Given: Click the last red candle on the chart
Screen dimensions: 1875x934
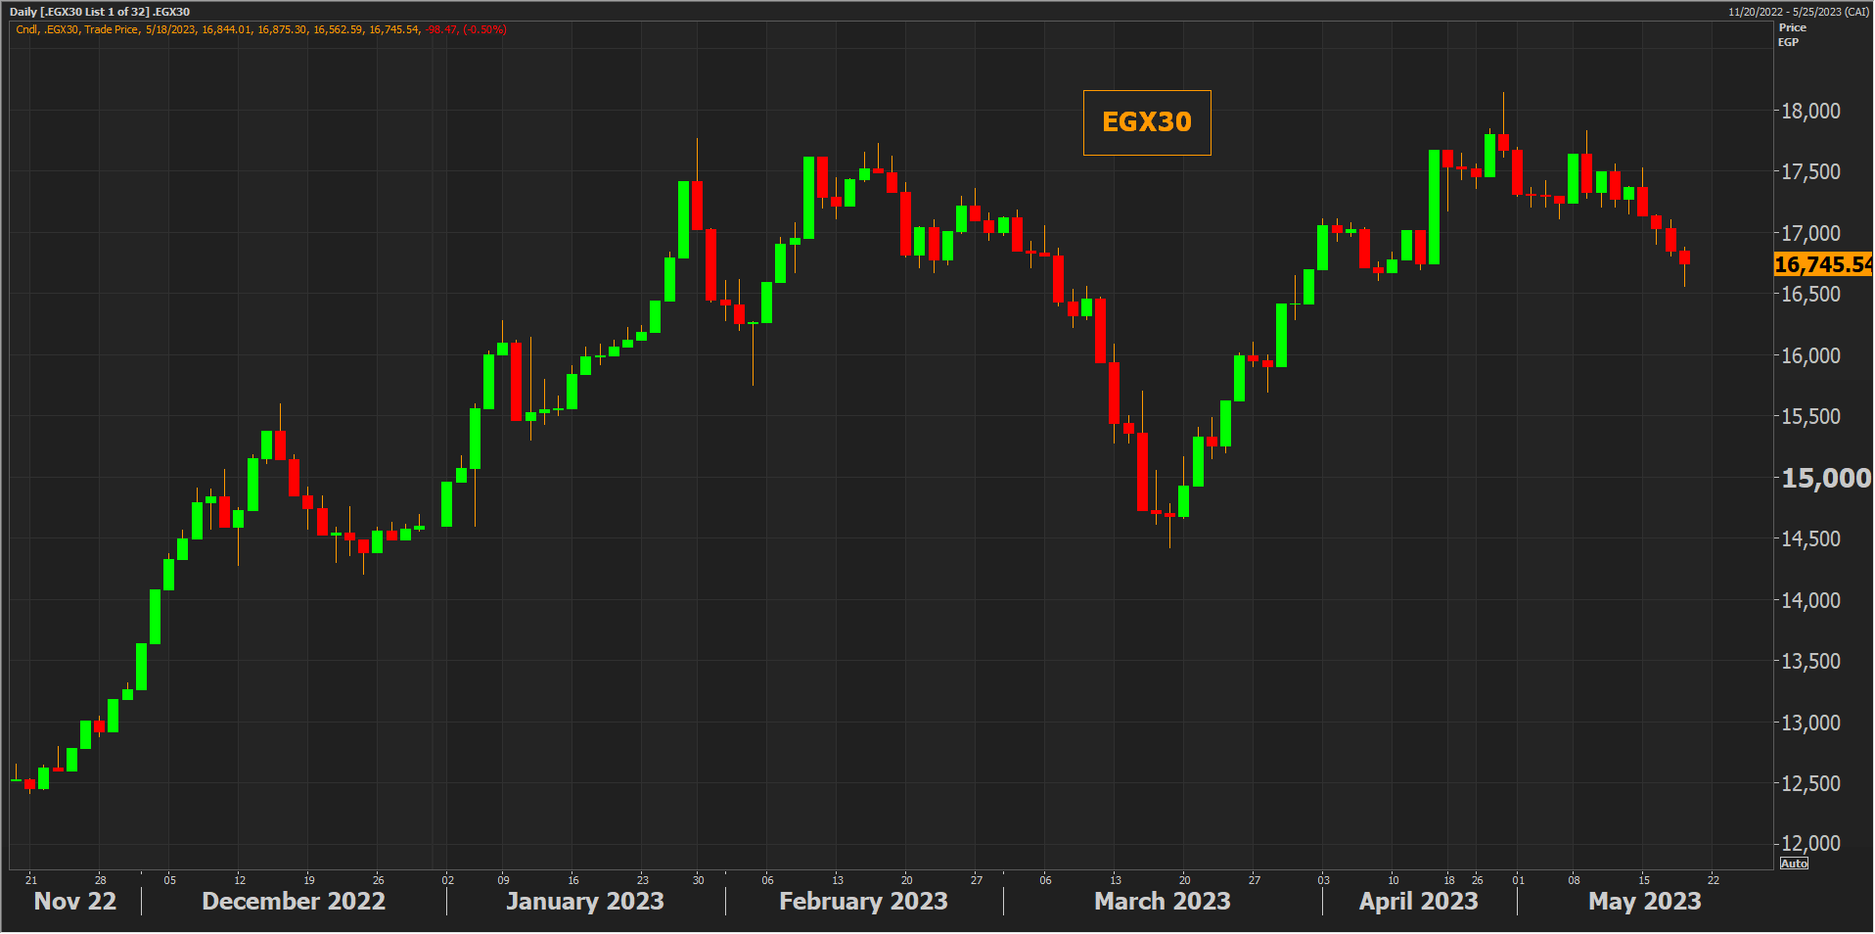Looking at the screenshot, I should point(1684,257).
